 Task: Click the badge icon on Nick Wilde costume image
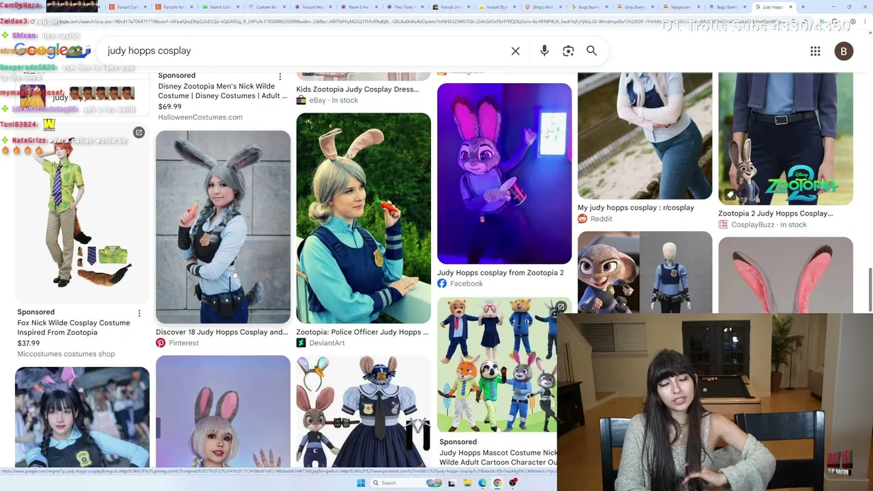click(138, 132)
